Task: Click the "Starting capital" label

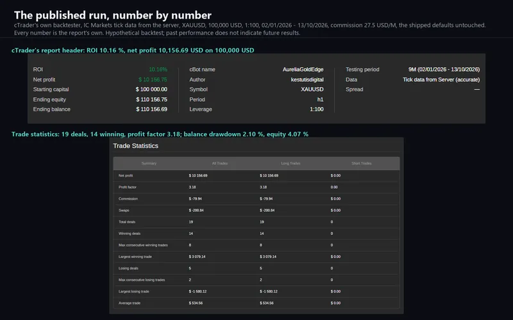Action: pyautogui.click(x=51, y=89)
